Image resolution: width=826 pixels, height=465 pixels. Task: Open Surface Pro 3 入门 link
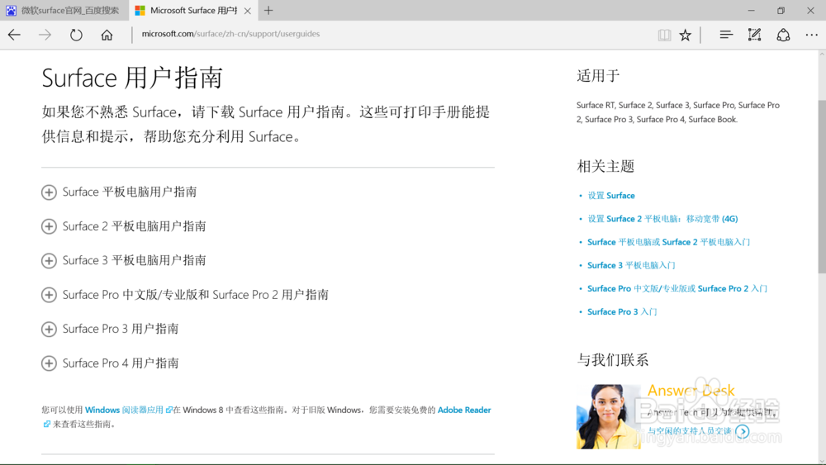coord(622,311)
